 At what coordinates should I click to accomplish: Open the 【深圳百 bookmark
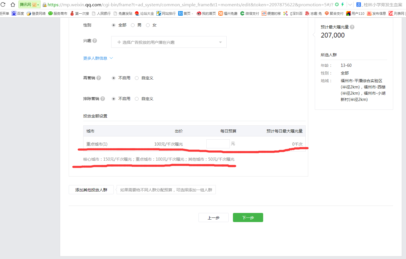click(x=293, y=13)
